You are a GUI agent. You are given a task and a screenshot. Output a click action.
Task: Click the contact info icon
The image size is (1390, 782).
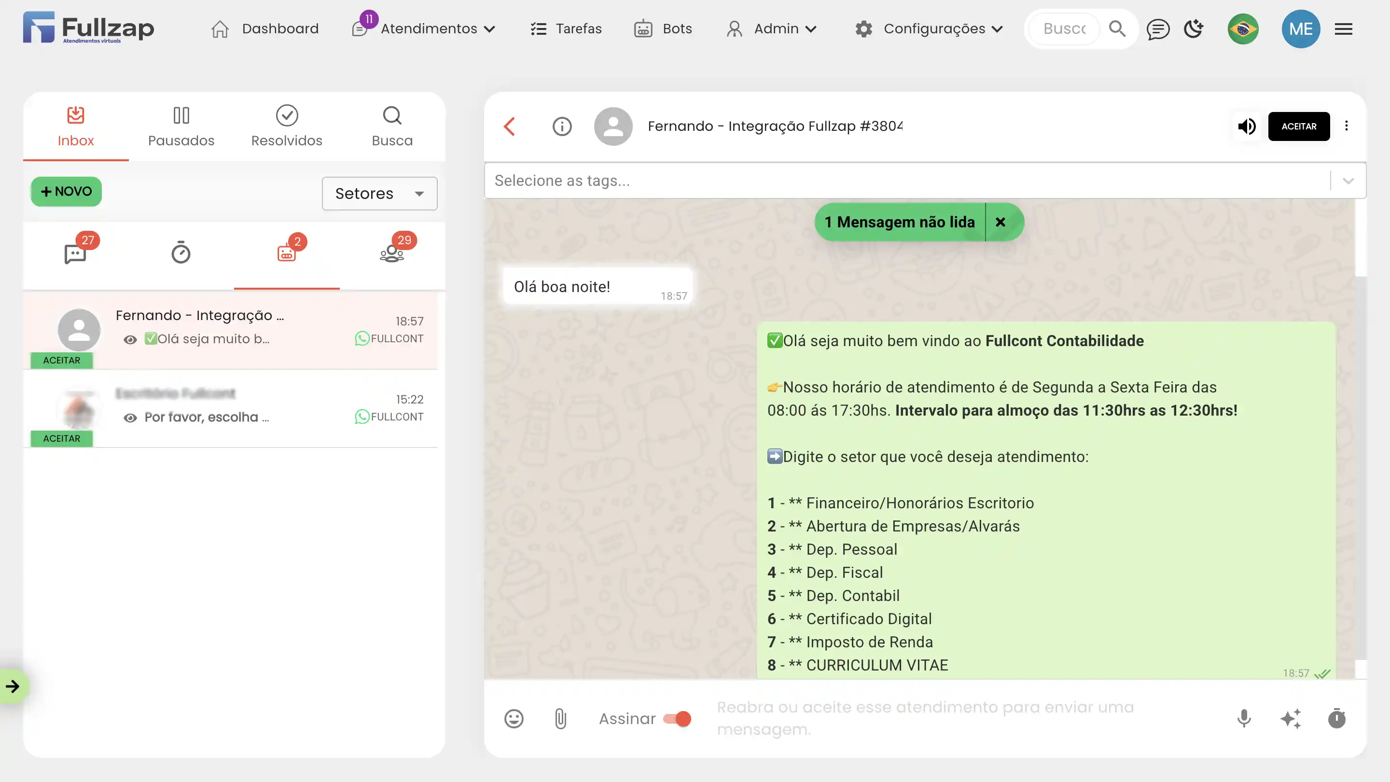[562, 126]
